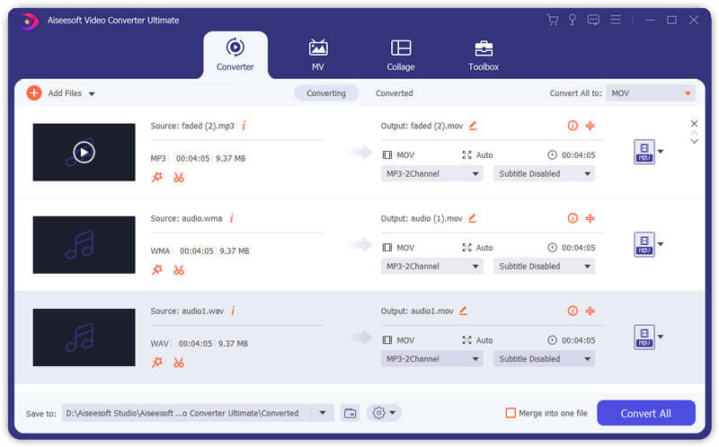
Task: Open the hamburger menu in title bar
Action: tap(616, 20)
